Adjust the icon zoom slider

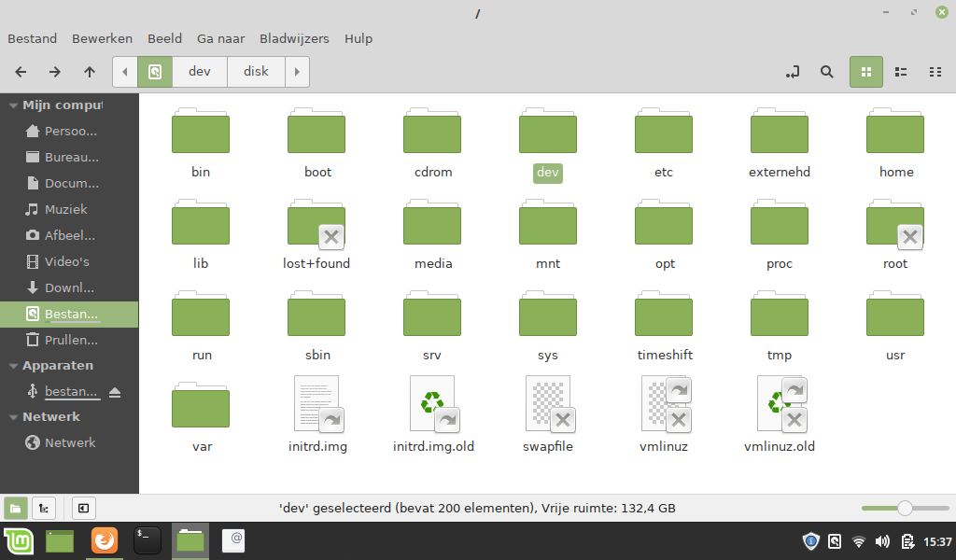[x=904, y=508]
